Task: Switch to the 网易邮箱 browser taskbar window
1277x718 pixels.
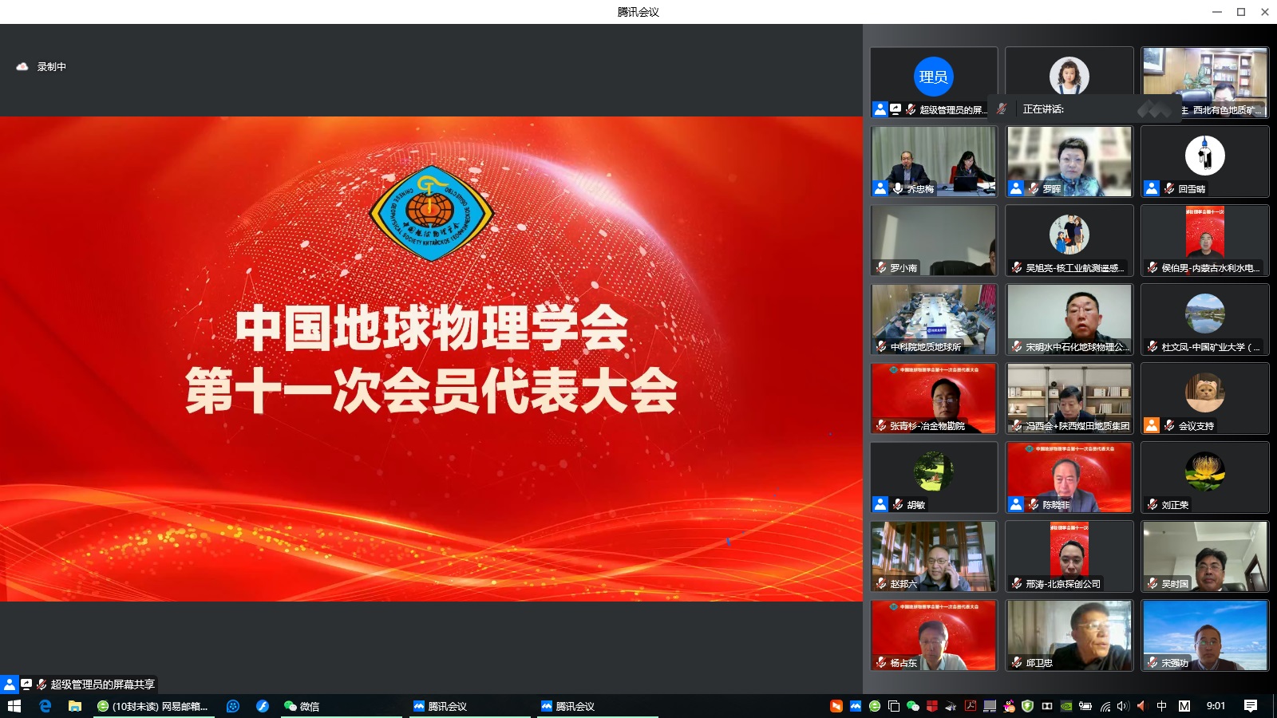Action: coord(153,706)
